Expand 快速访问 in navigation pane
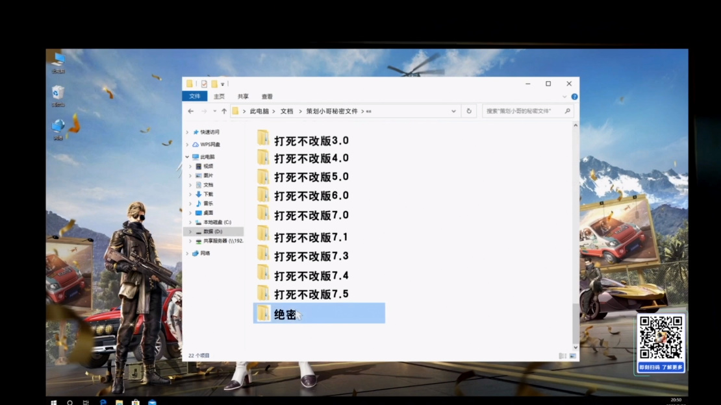Image resolution: width=721 pixels, height=405 pixels. pos(187,132)
